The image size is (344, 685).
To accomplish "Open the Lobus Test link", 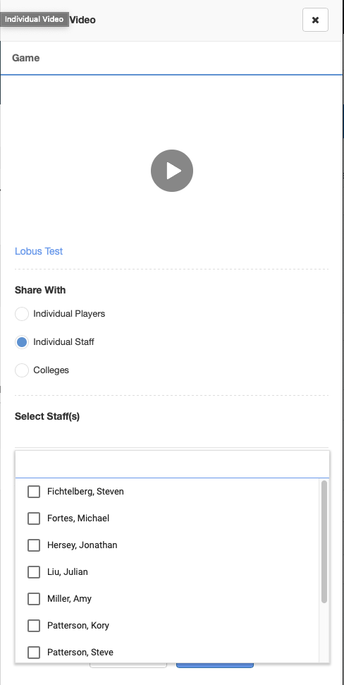I will coord(39,251).
